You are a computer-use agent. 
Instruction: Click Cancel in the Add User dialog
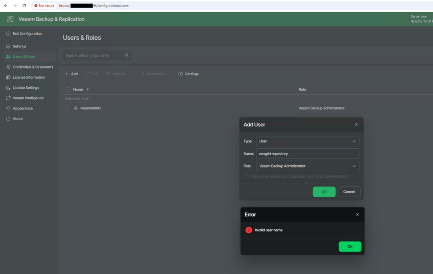pyautogui.click(x=349, y=192)
